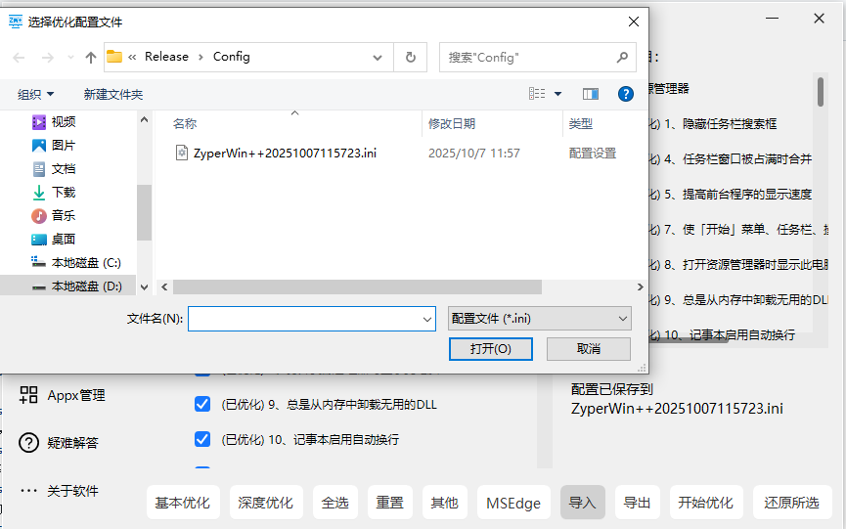Click the Up one level arrow icon
The height and width of the screenshot is (529, 846).
click(x=91, y=58)
